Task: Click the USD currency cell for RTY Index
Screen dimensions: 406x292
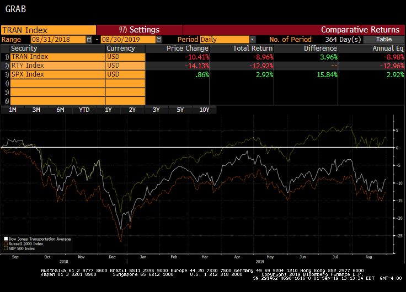Action: click(125, 66)
